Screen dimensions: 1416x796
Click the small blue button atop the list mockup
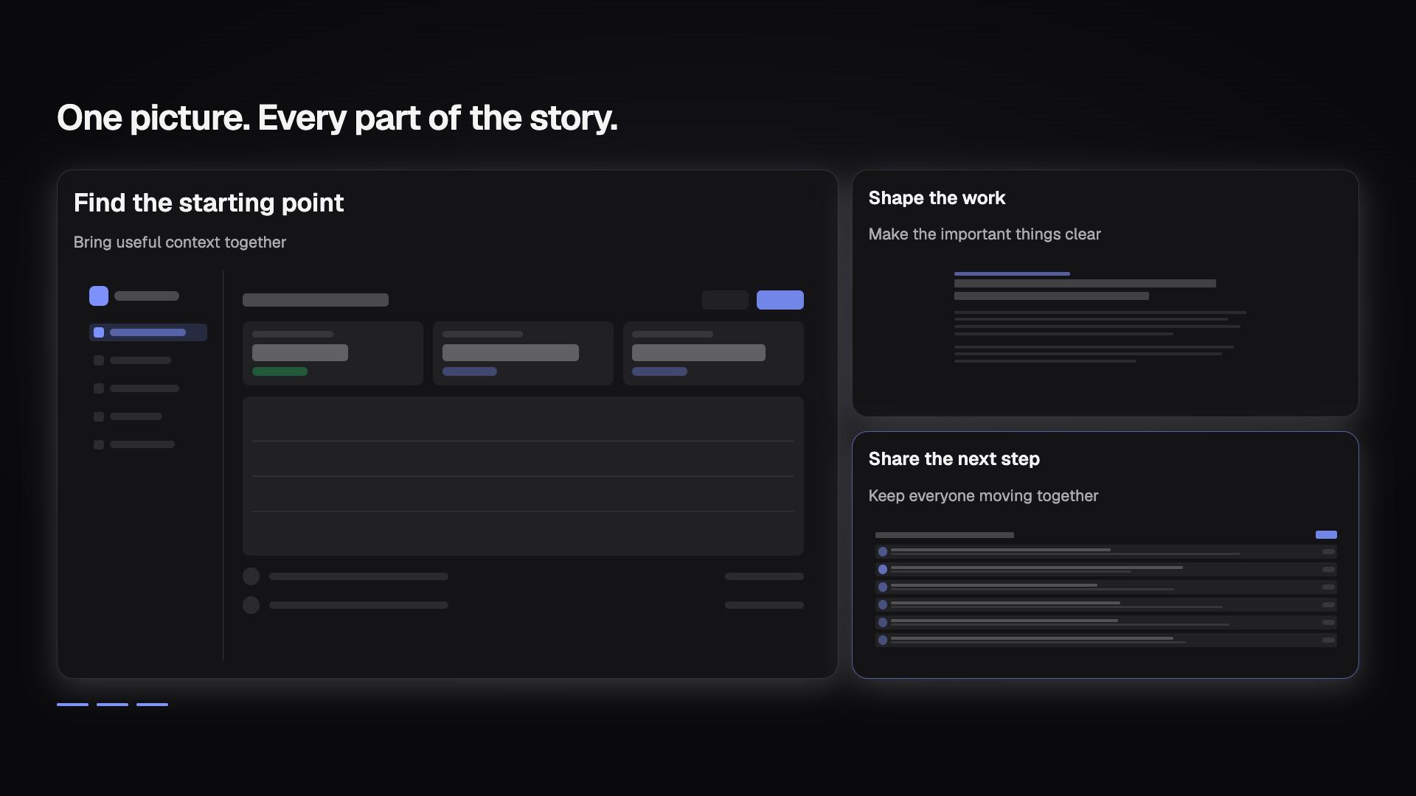1326,535
